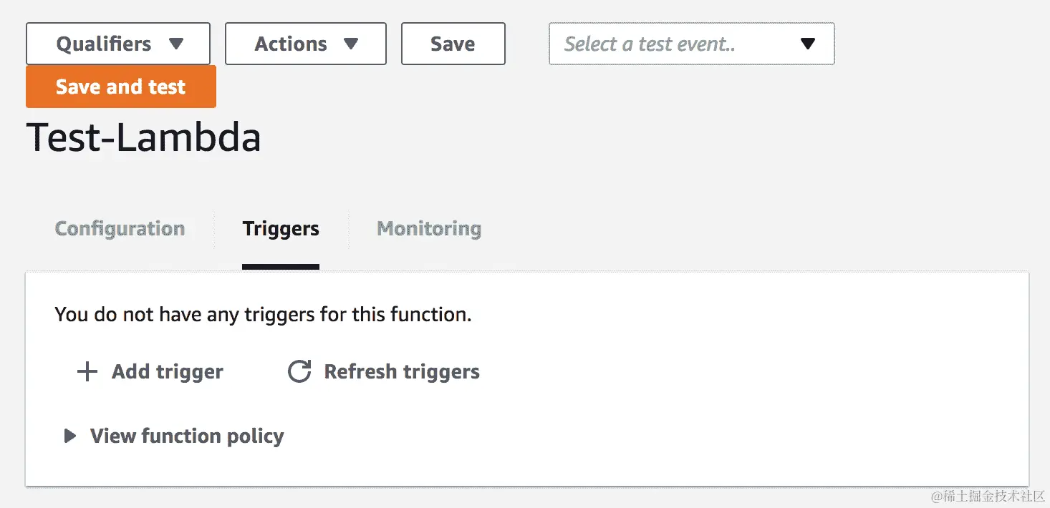Viewport: 1050px width, 508px height.
Task: Click the Test-Lambda function title
Action: 143,137
